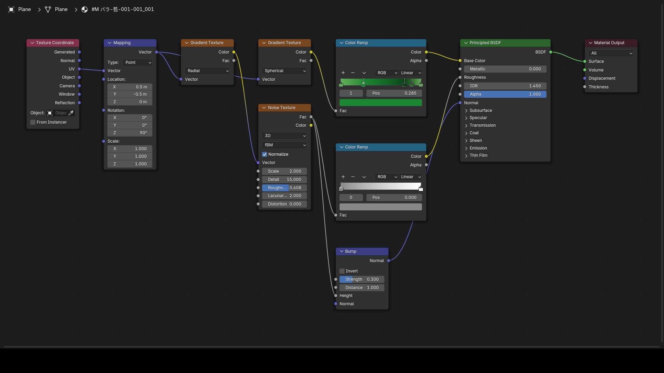Viewport: 664px width, 373px height.
Task: Enable the From Instancer checkbox
Action: coord(33,122)
